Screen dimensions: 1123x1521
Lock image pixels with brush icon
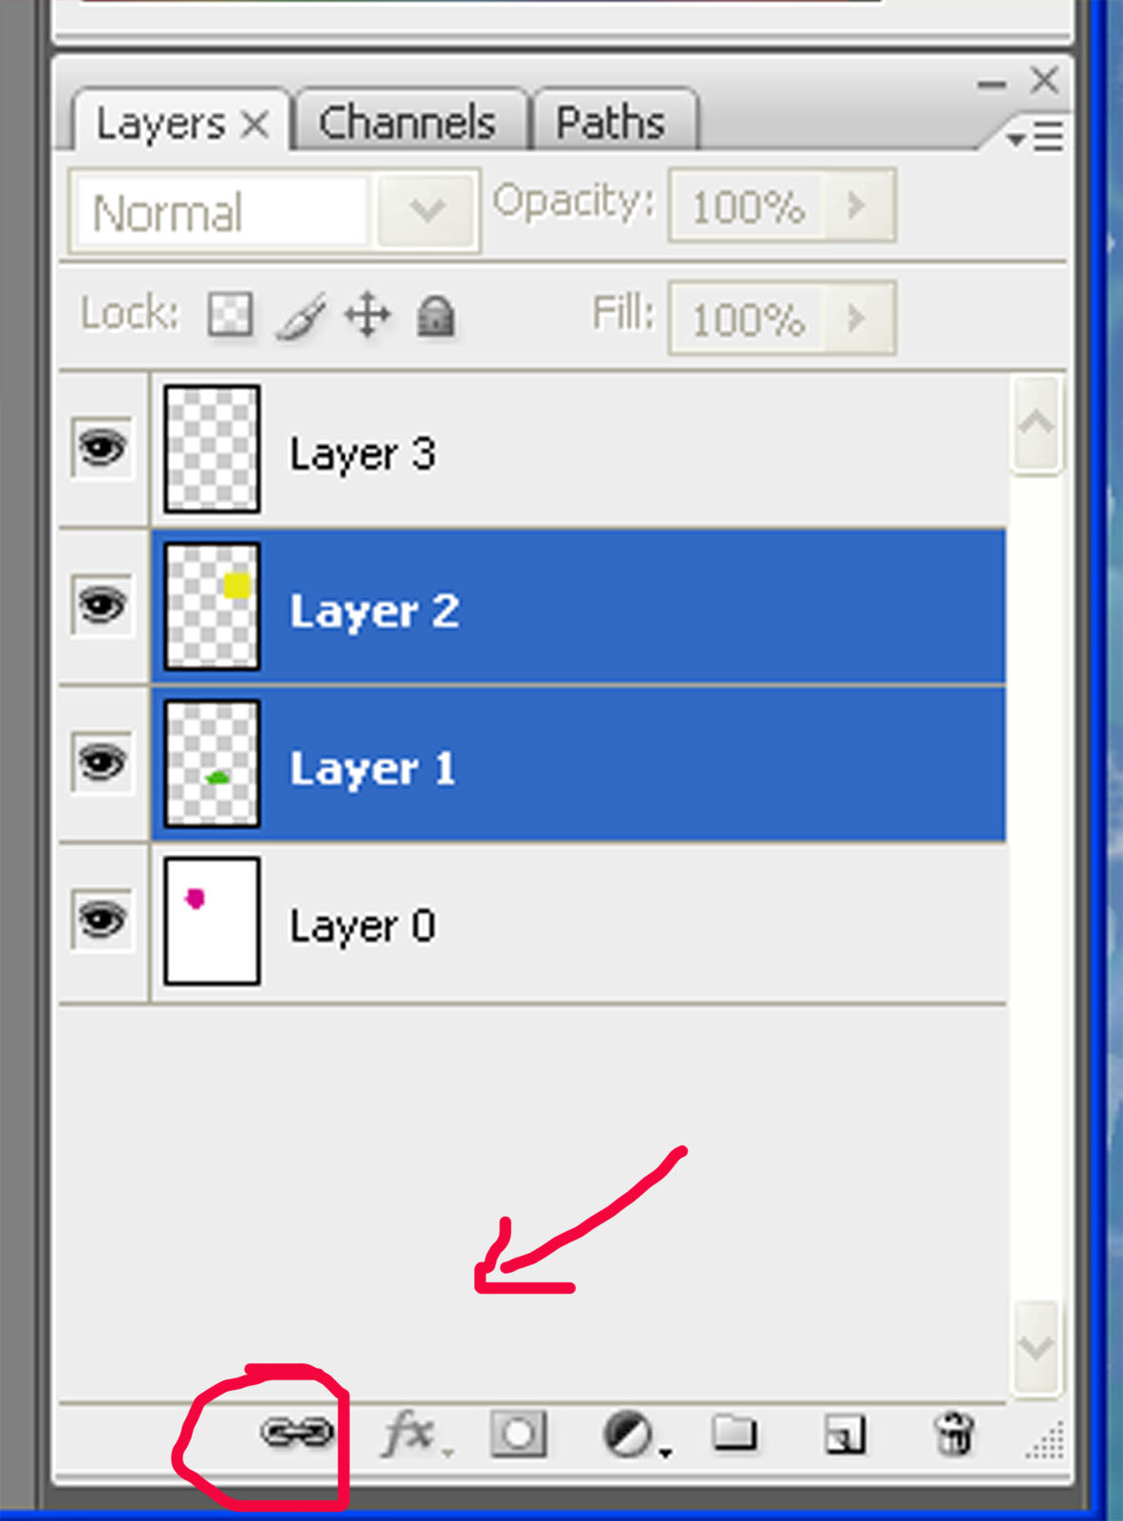tap(300, 317)
